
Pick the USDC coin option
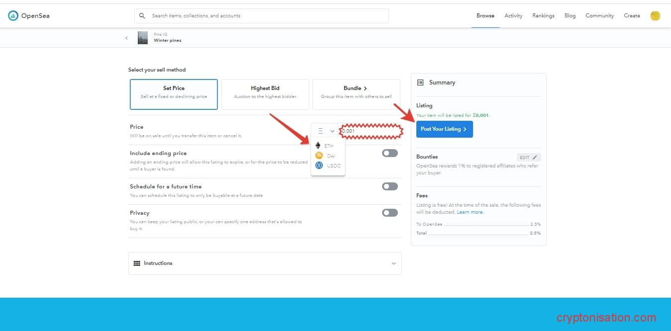click(319, 165)
